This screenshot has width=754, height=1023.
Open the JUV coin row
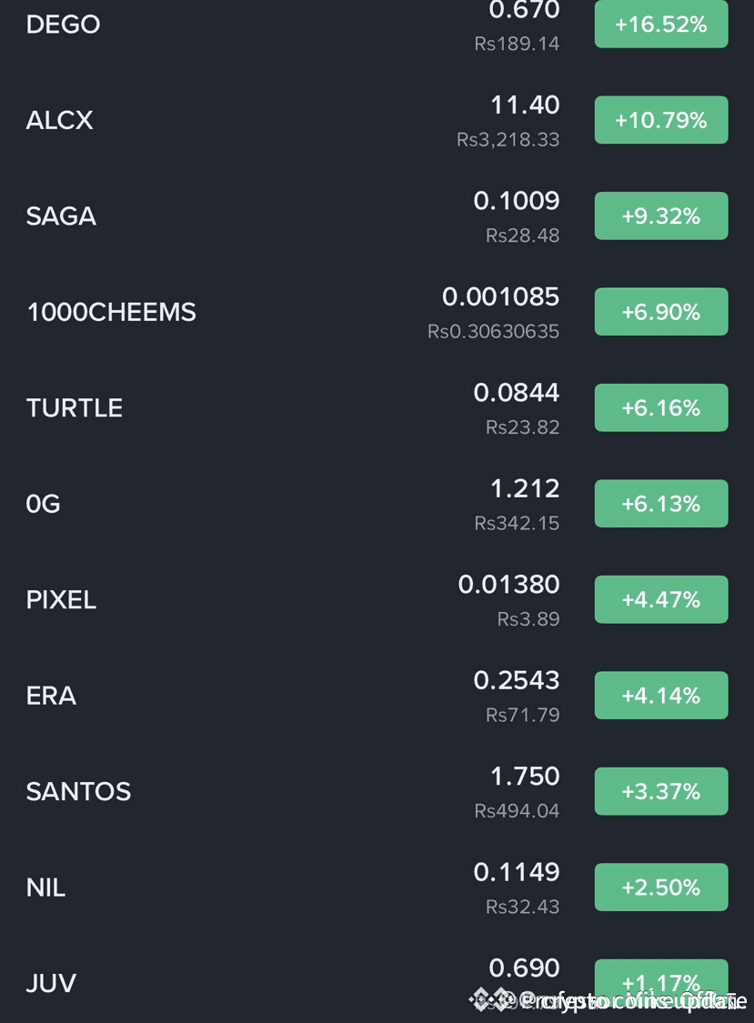(51, 983)
